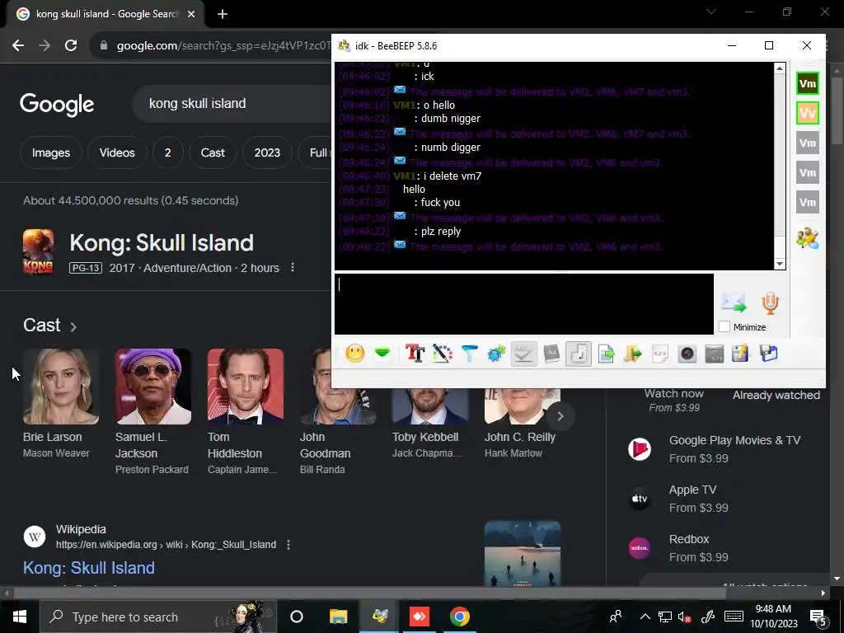This screenshot has height=633, width=844.
Task: Click inside the BeeBEEP message input box
Action: click(x=524, y=304)
